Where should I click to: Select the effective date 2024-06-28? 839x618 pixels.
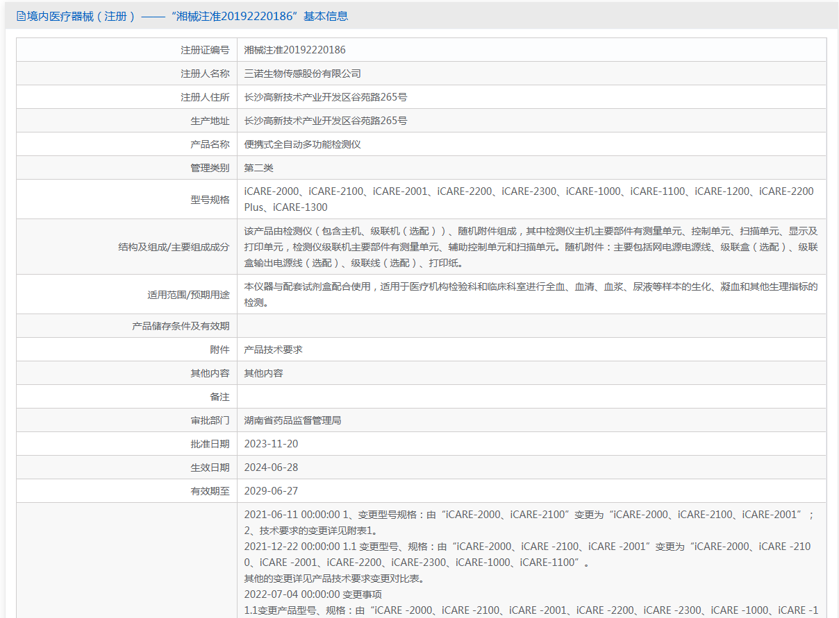coord(271,467)
